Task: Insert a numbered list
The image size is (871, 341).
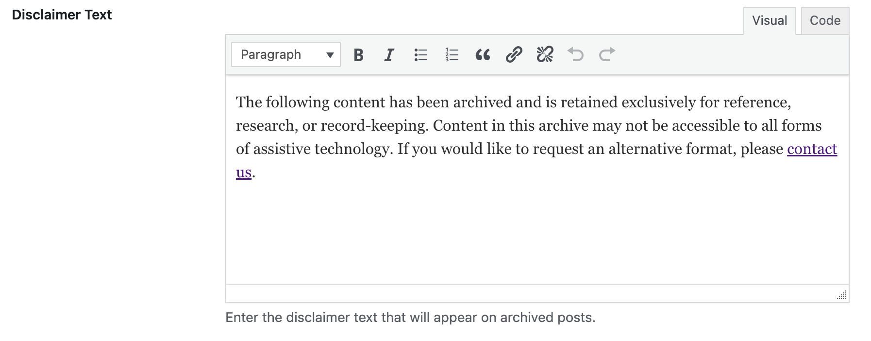Action: click(451, 55)
